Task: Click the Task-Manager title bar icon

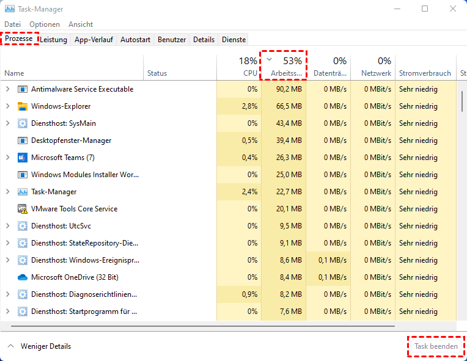Action: pos(10,9)
